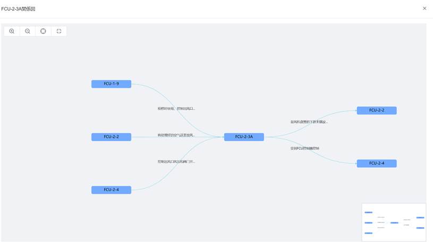Select the upstream FCU-2-4 source node

point(111,189)
